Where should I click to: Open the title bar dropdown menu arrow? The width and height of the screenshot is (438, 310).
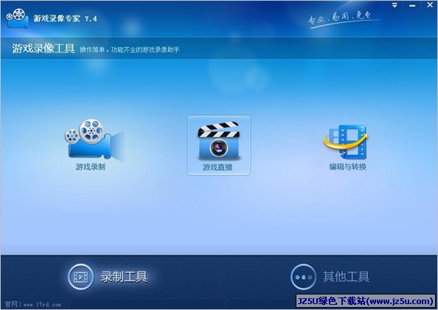[394, 5]
